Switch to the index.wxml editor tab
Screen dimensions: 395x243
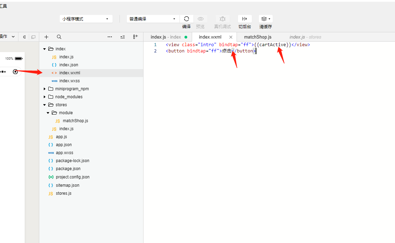[x=210, y=37]
